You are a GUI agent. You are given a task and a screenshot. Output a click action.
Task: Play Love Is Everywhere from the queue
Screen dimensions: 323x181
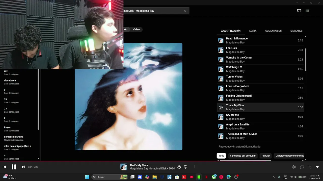(260, 88)
